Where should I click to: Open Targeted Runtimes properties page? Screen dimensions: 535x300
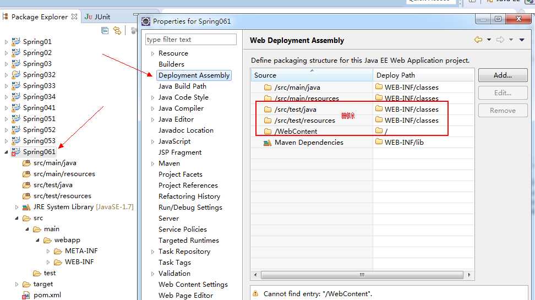click(x=189, y=240)
